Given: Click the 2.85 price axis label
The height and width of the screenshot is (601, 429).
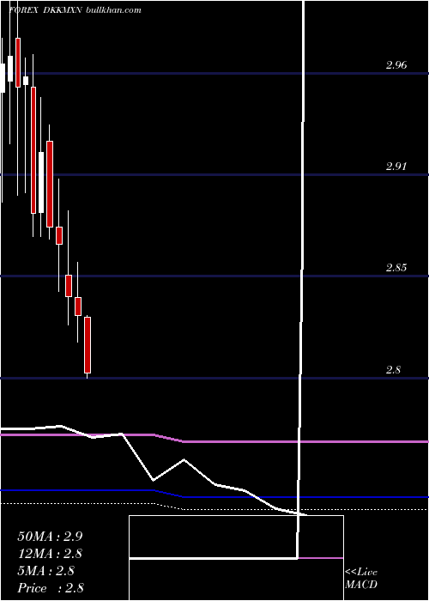Looking at the screenshot, I should coord(396,268).
